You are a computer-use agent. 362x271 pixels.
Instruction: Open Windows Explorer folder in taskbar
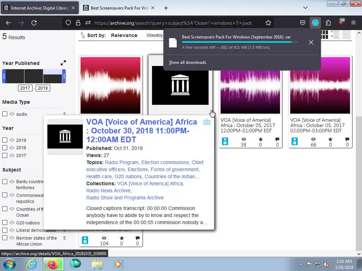click(97, 264)
